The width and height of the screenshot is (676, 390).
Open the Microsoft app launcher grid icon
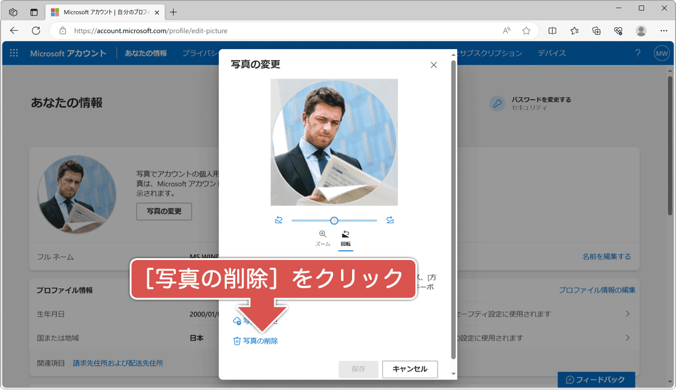14,53
